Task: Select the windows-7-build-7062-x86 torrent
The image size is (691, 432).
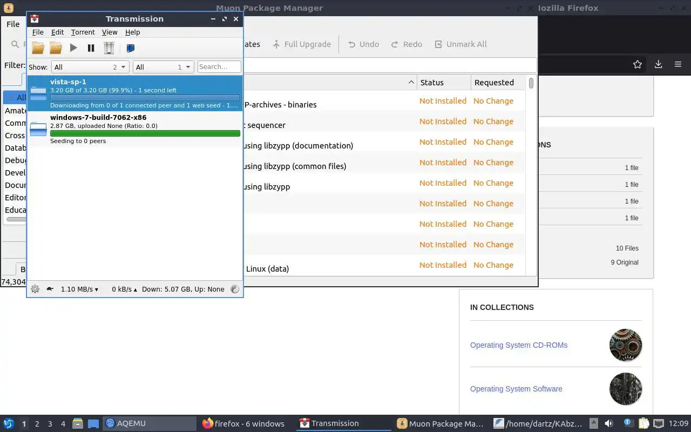Action: [x=135, y=129]
